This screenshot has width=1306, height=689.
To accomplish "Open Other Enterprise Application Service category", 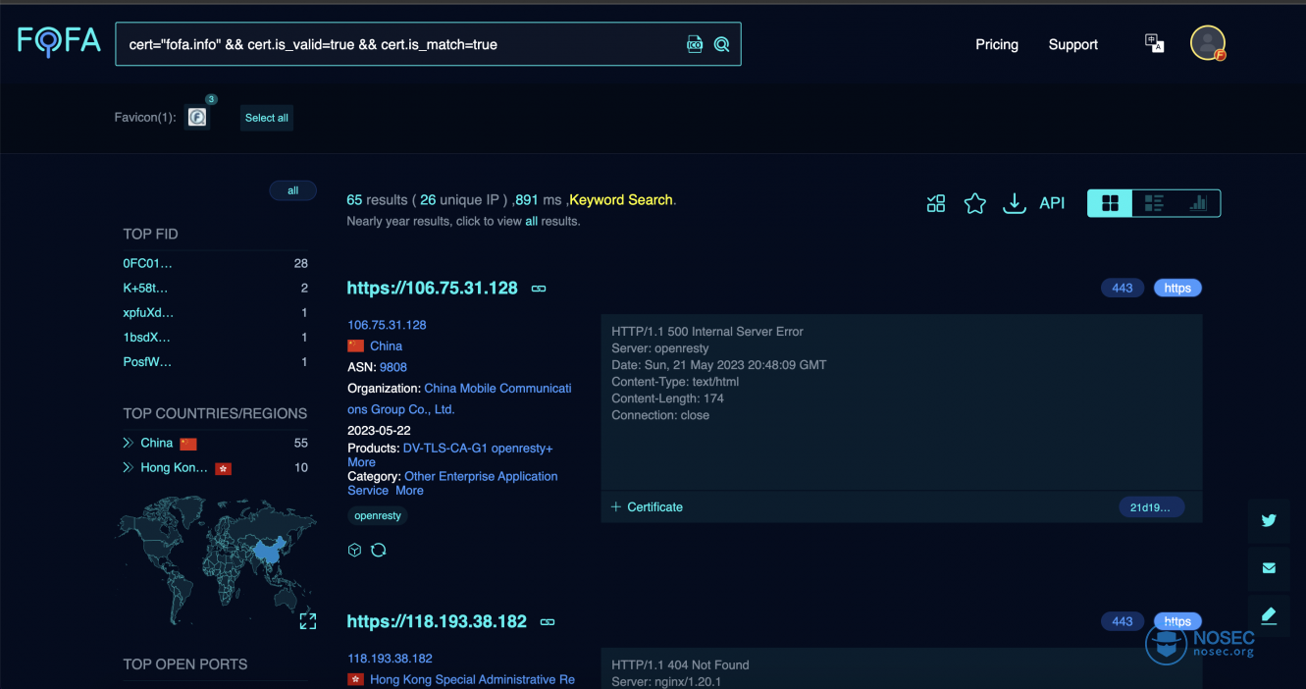I will [x=452, y=483].
